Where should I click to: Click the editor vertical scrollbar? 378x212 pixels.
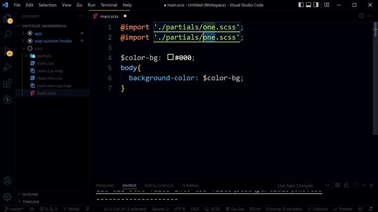376,78
